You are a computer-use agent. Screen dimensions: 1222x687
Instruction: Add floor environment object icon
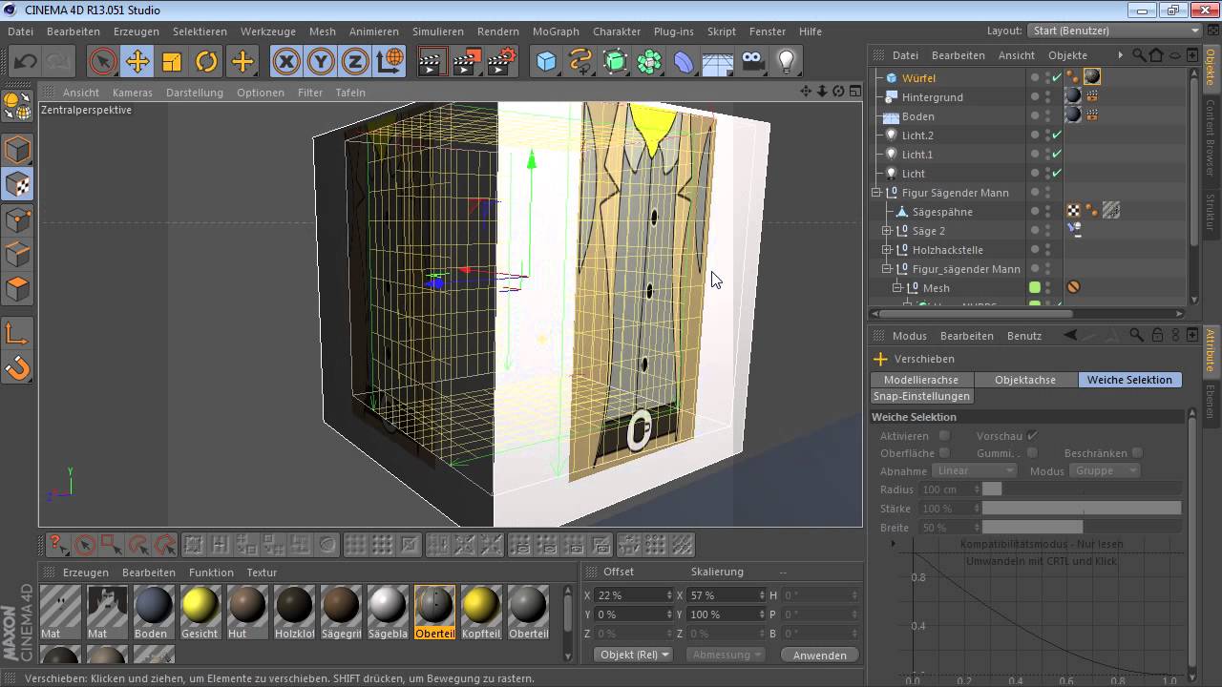pos(718,62)
